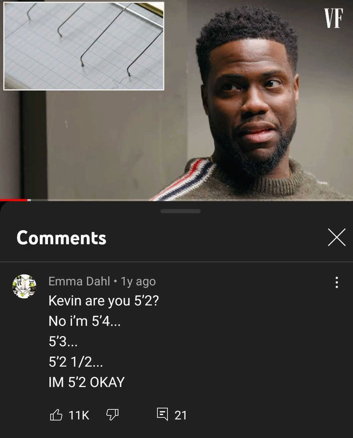
Task: Open replies via the reply bubble icon
Action: [x=163, y=415]
